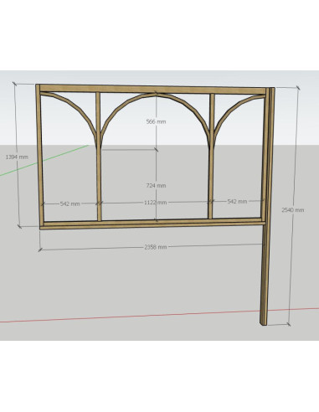Select the 1394 mm height dimension label

(17, 157)
